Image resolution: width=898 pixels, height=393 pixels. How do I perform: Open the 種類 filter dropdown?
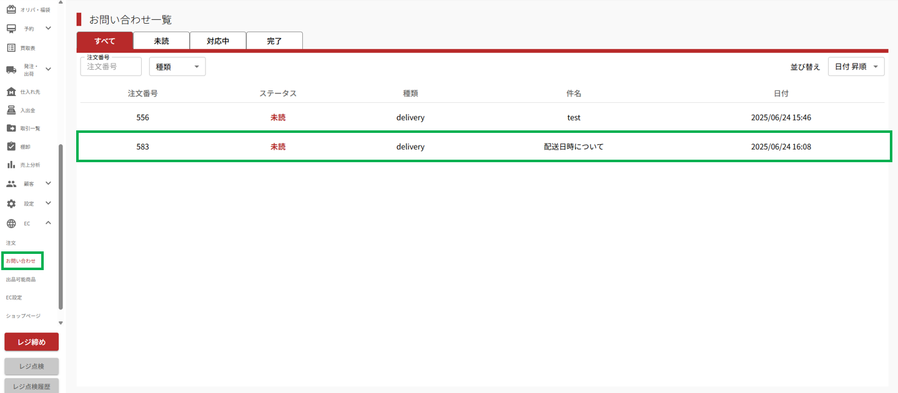point(177,67)
